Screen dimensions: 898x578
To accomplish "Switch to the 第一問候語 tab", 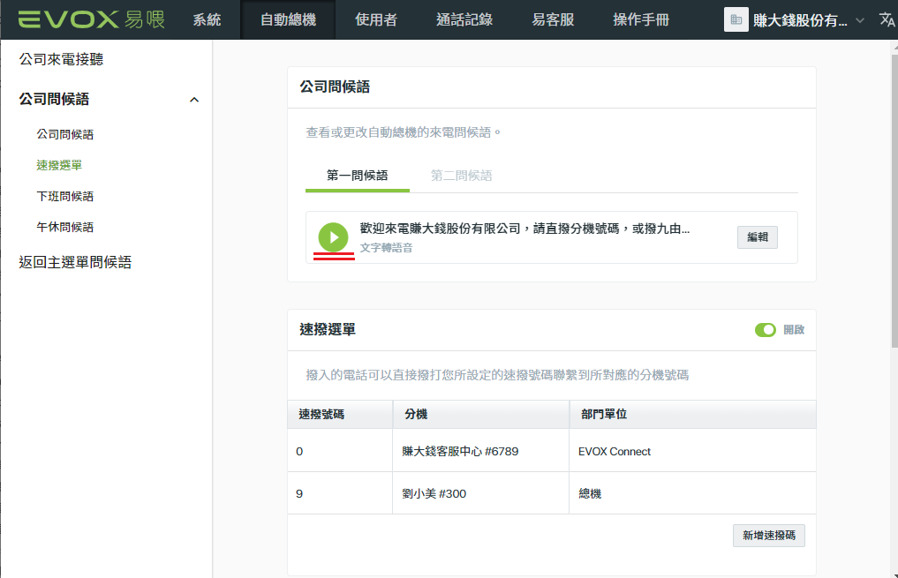I will click(358, 176).
